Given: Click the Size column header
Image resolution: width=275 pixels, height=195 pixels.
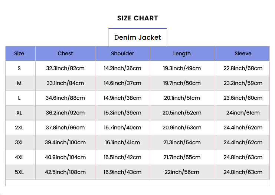Looking at the screenshot, I should click(19, 53).
